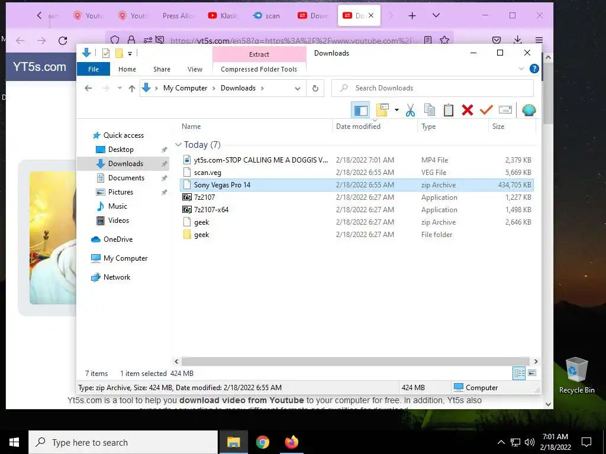Click the shell globe icon in toolbar
Screen dimensions: 606x454
[528, 111]
